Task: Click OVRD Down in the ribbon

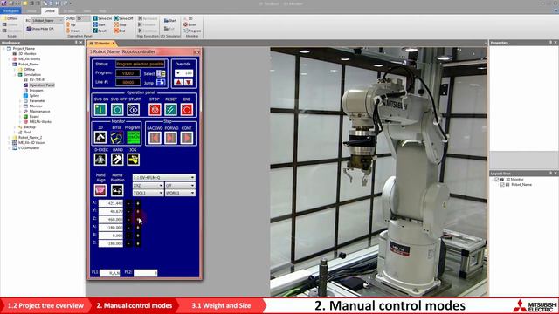Action: (73, 31)
